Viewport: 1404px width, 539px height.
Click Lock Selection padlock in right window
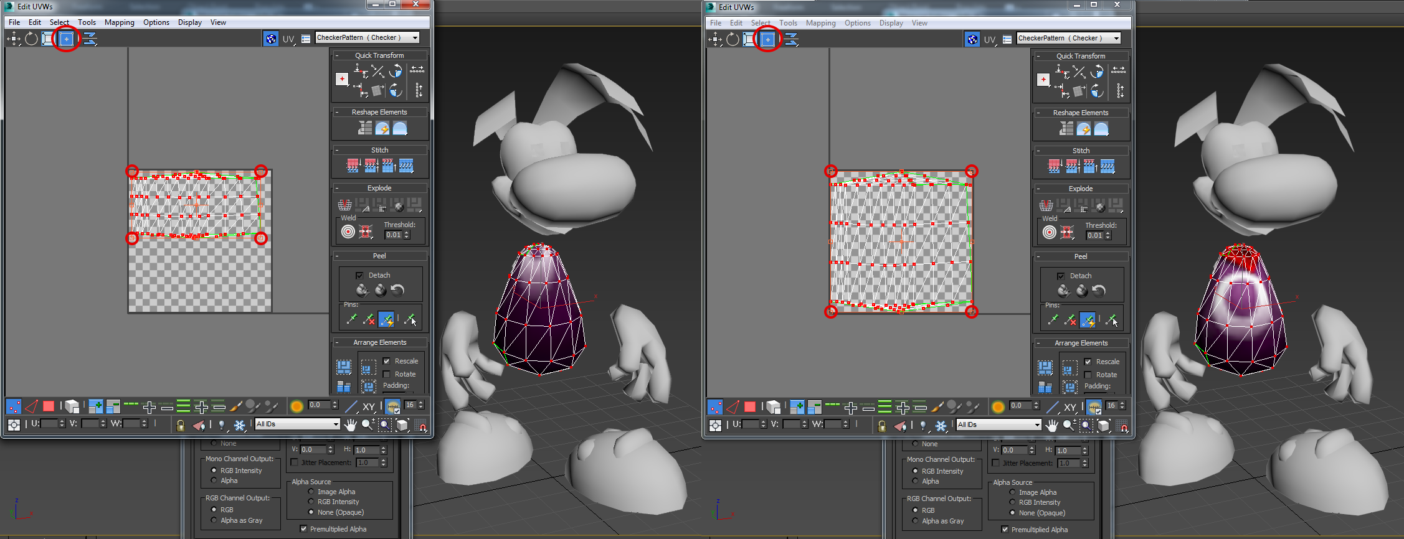[x=881, y=426]
